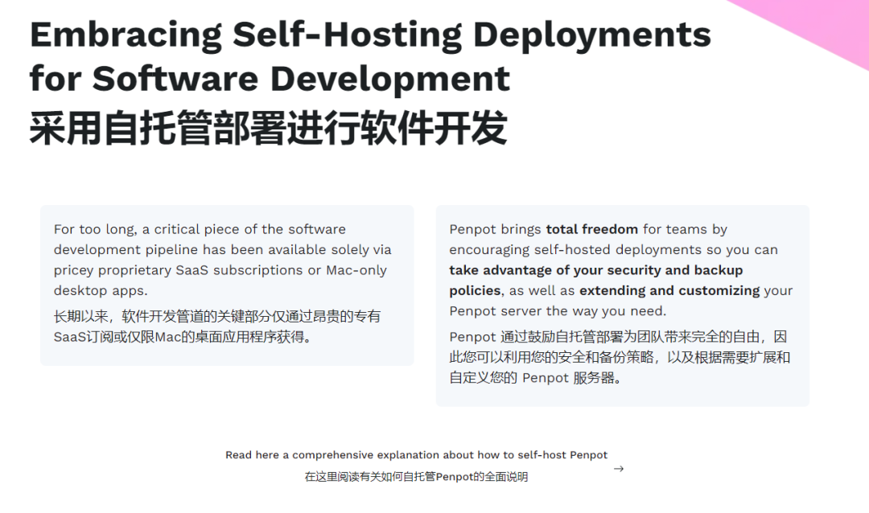This screenshot has width=869, height=513.
Task: Click the 'Embracing Self-Hosting Deployments' heading line
Action: (370, 35)
